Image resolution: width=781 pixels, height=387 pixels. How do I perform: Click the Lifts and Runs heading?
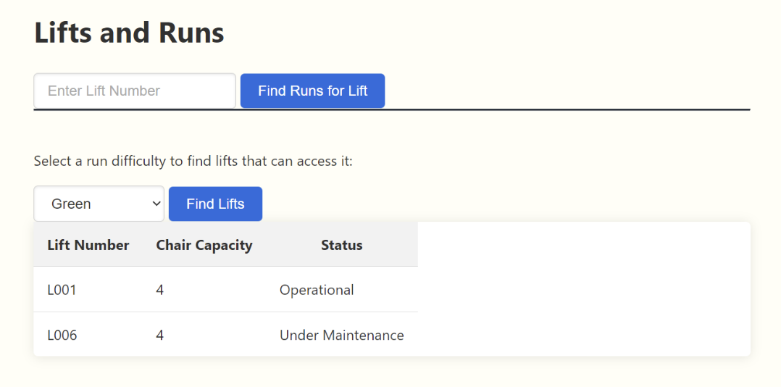[x=129, y=33]
